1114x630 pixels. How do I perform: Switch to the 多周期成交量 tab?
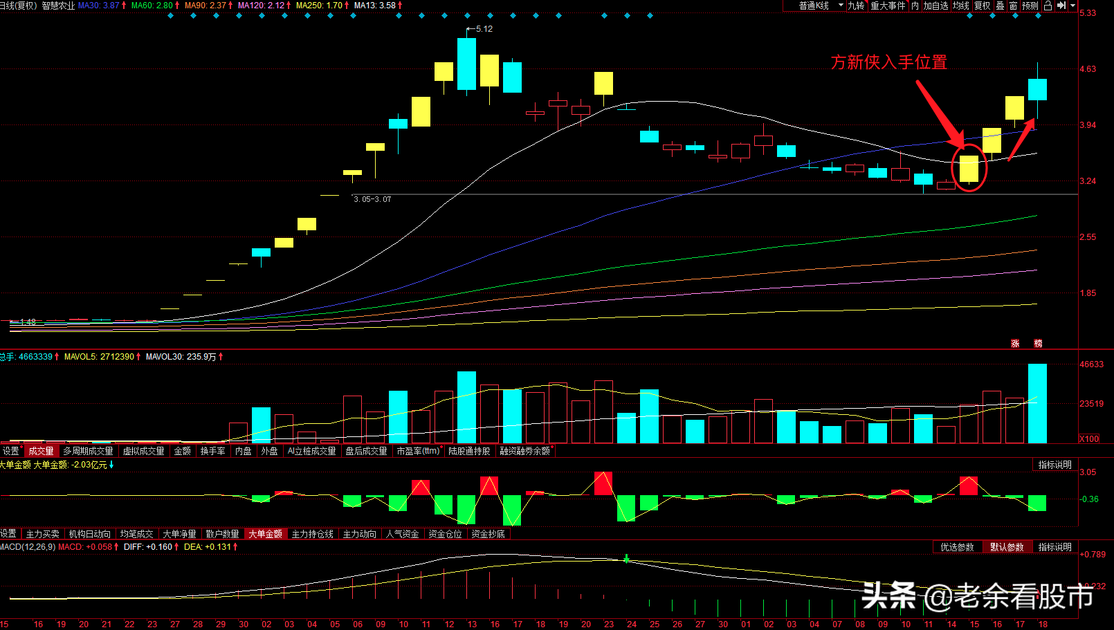88,451
